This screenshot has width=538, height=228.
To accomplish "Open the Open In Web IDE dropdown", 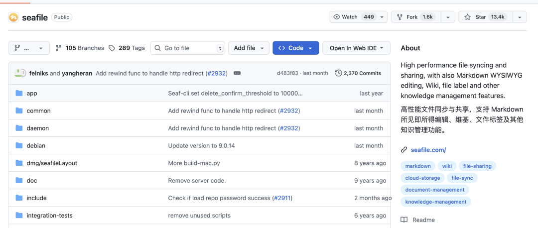I will tap(357, 48).
